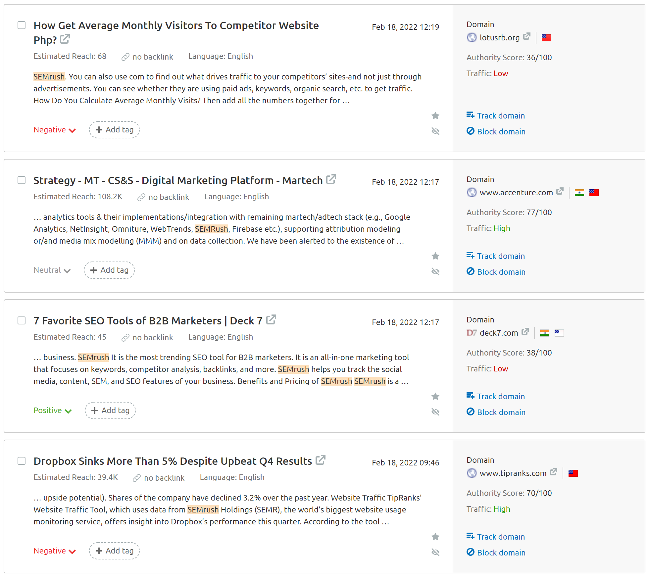
Task: Select checkbox for 'Dropbox Sinks More Than 5%' mention
Action: coord(22,461)
